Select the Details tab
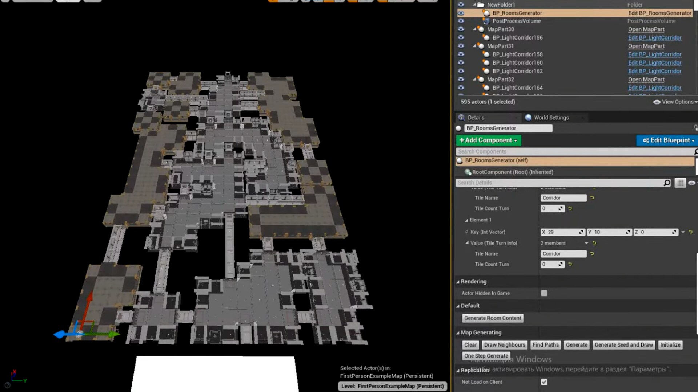698x392 pixels. [476, 118]
